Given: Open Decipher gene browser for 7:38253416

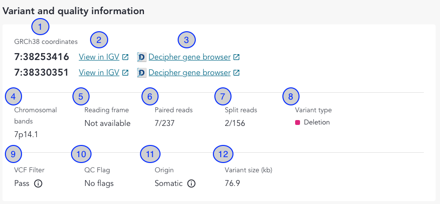Looking at the screenshot, I should click(x=189, y=57).
